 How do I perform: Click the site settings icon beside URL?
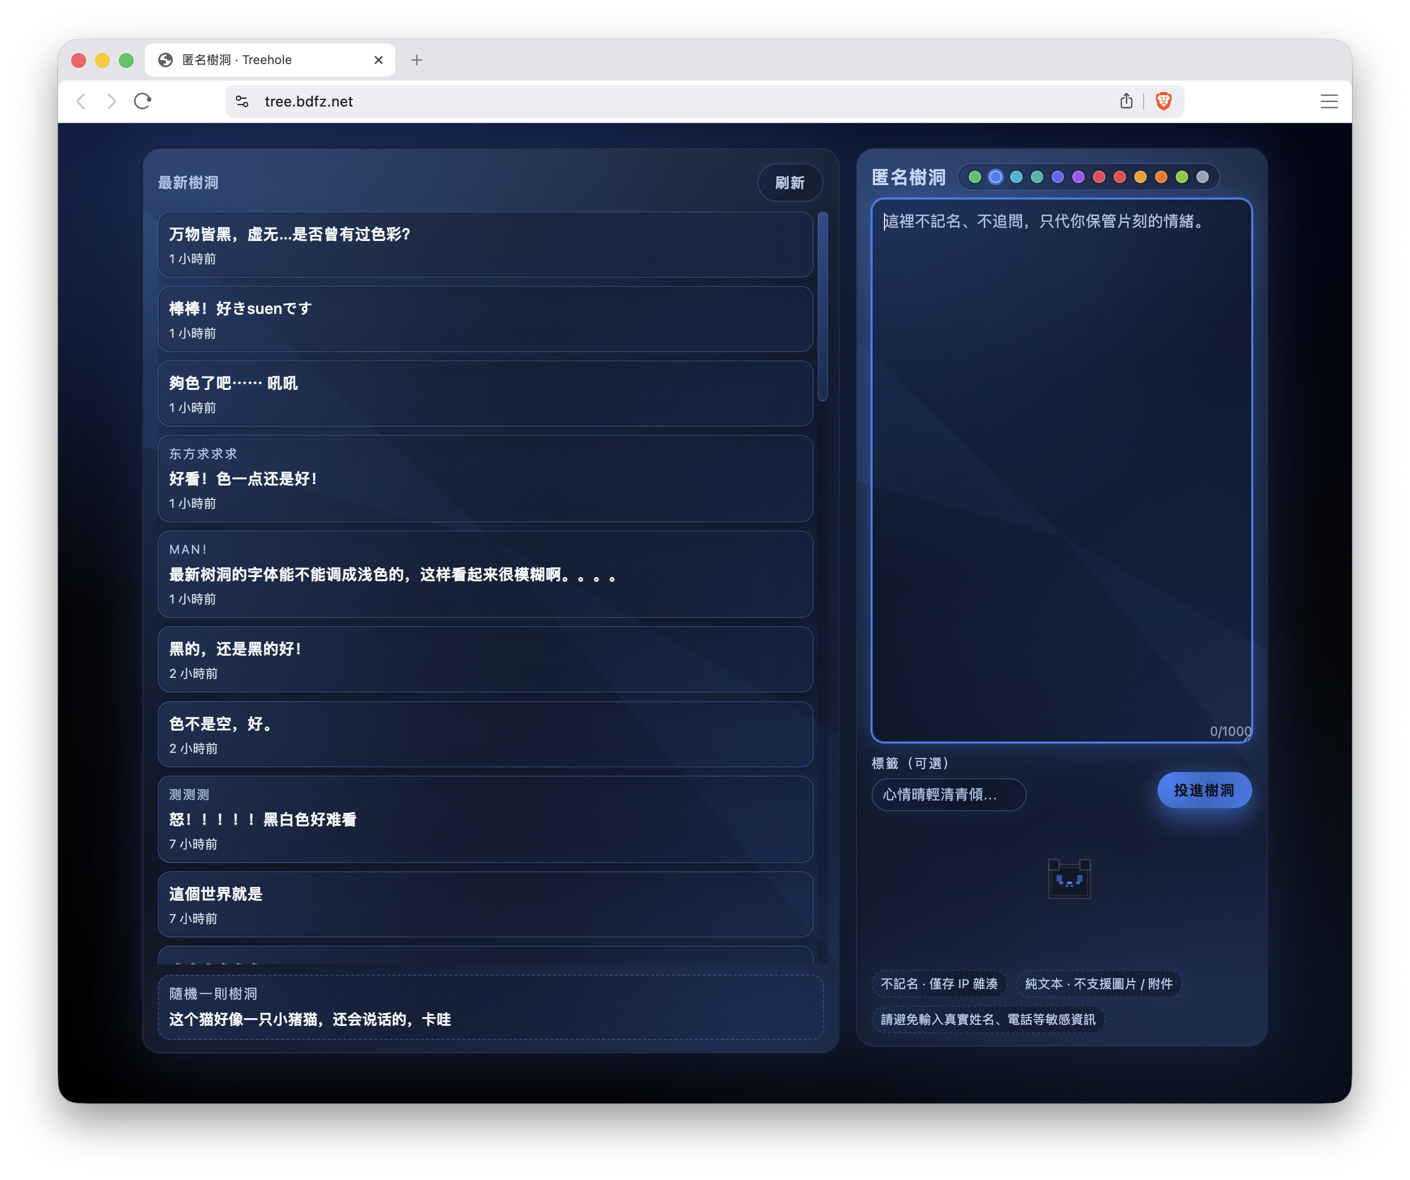[243, 101]
